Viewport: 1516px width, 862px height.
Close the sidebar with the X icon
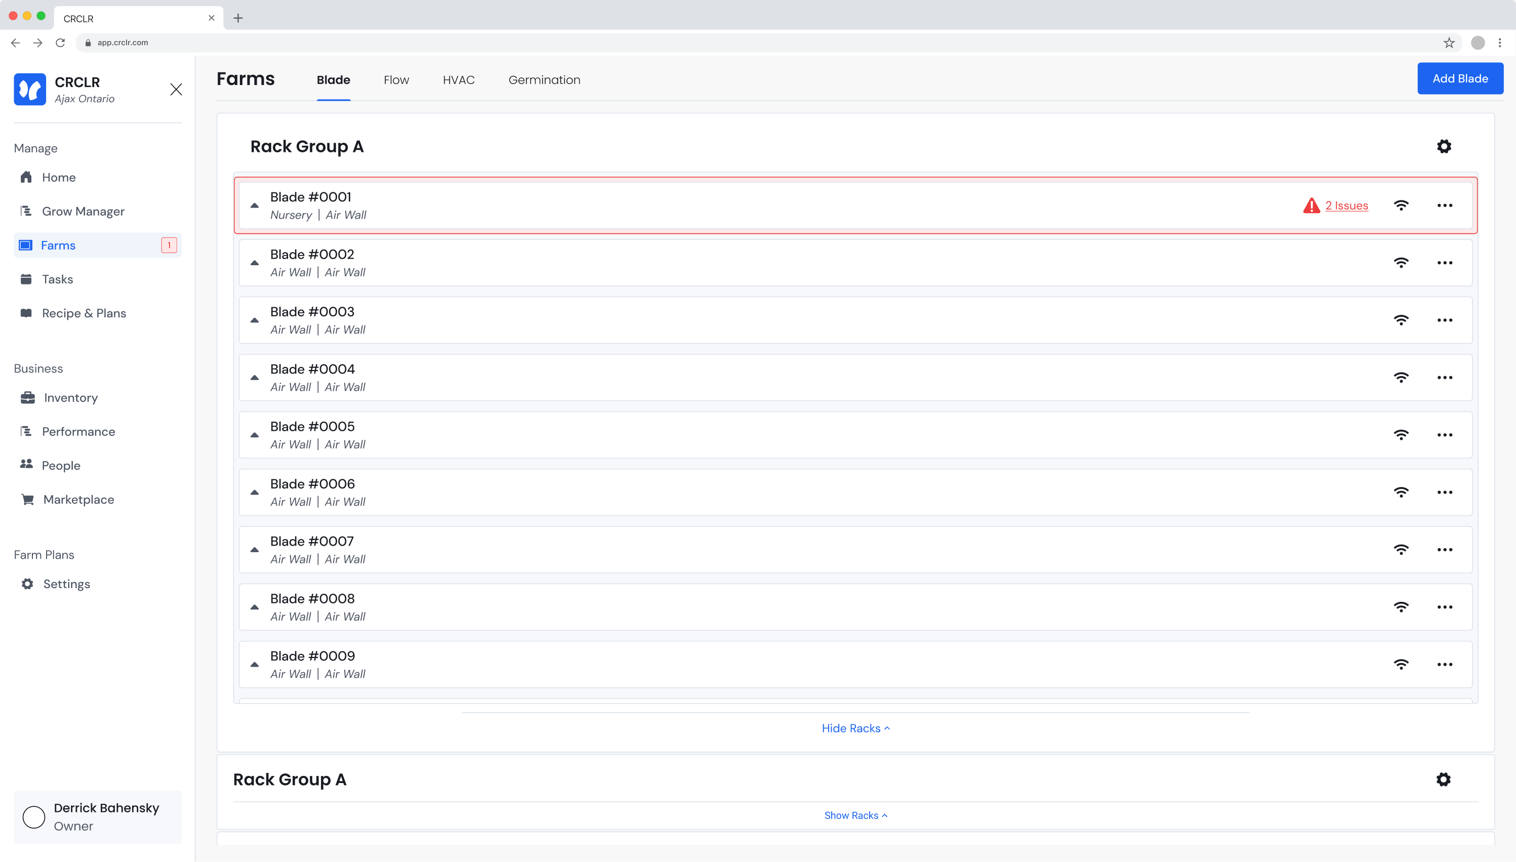[176, 90]
